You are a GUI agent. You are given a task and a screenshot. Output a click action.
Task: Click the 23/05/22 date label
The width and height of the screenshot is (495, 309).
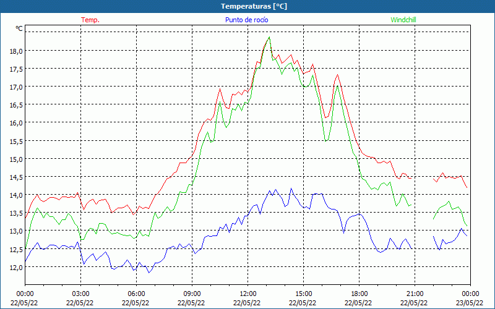click(x=470, y=303)
